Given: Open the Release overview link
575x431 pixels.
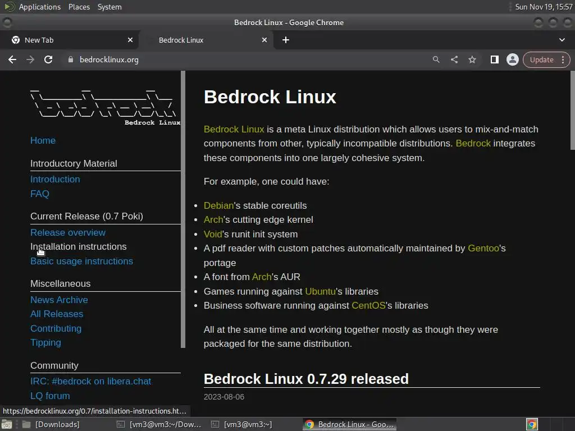Looking at the screenshot, I should pos(68,232).
